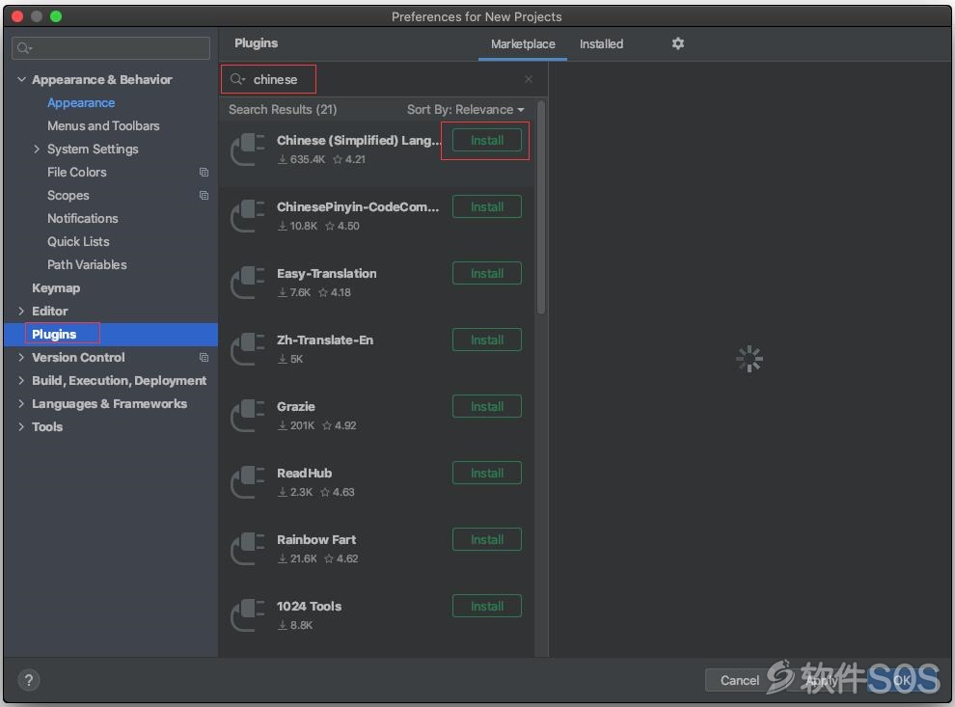Cancel the Preferences dialog
955x707 pixels.
739,680
